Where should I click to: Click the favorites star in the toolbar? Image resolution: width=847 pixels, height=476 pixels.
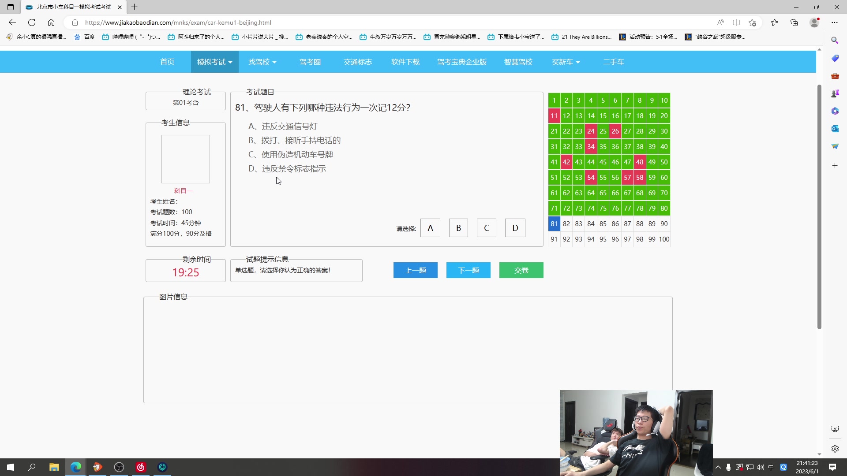pos(775,22)
